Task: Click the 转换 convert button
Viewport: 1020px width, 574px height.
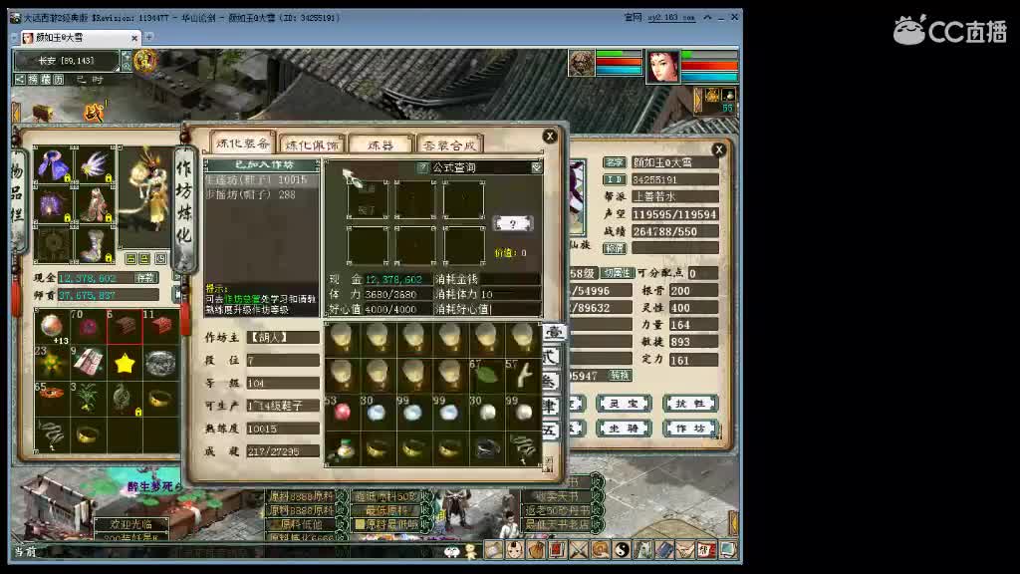Action: pyautogui.click(x=620, y=375)
